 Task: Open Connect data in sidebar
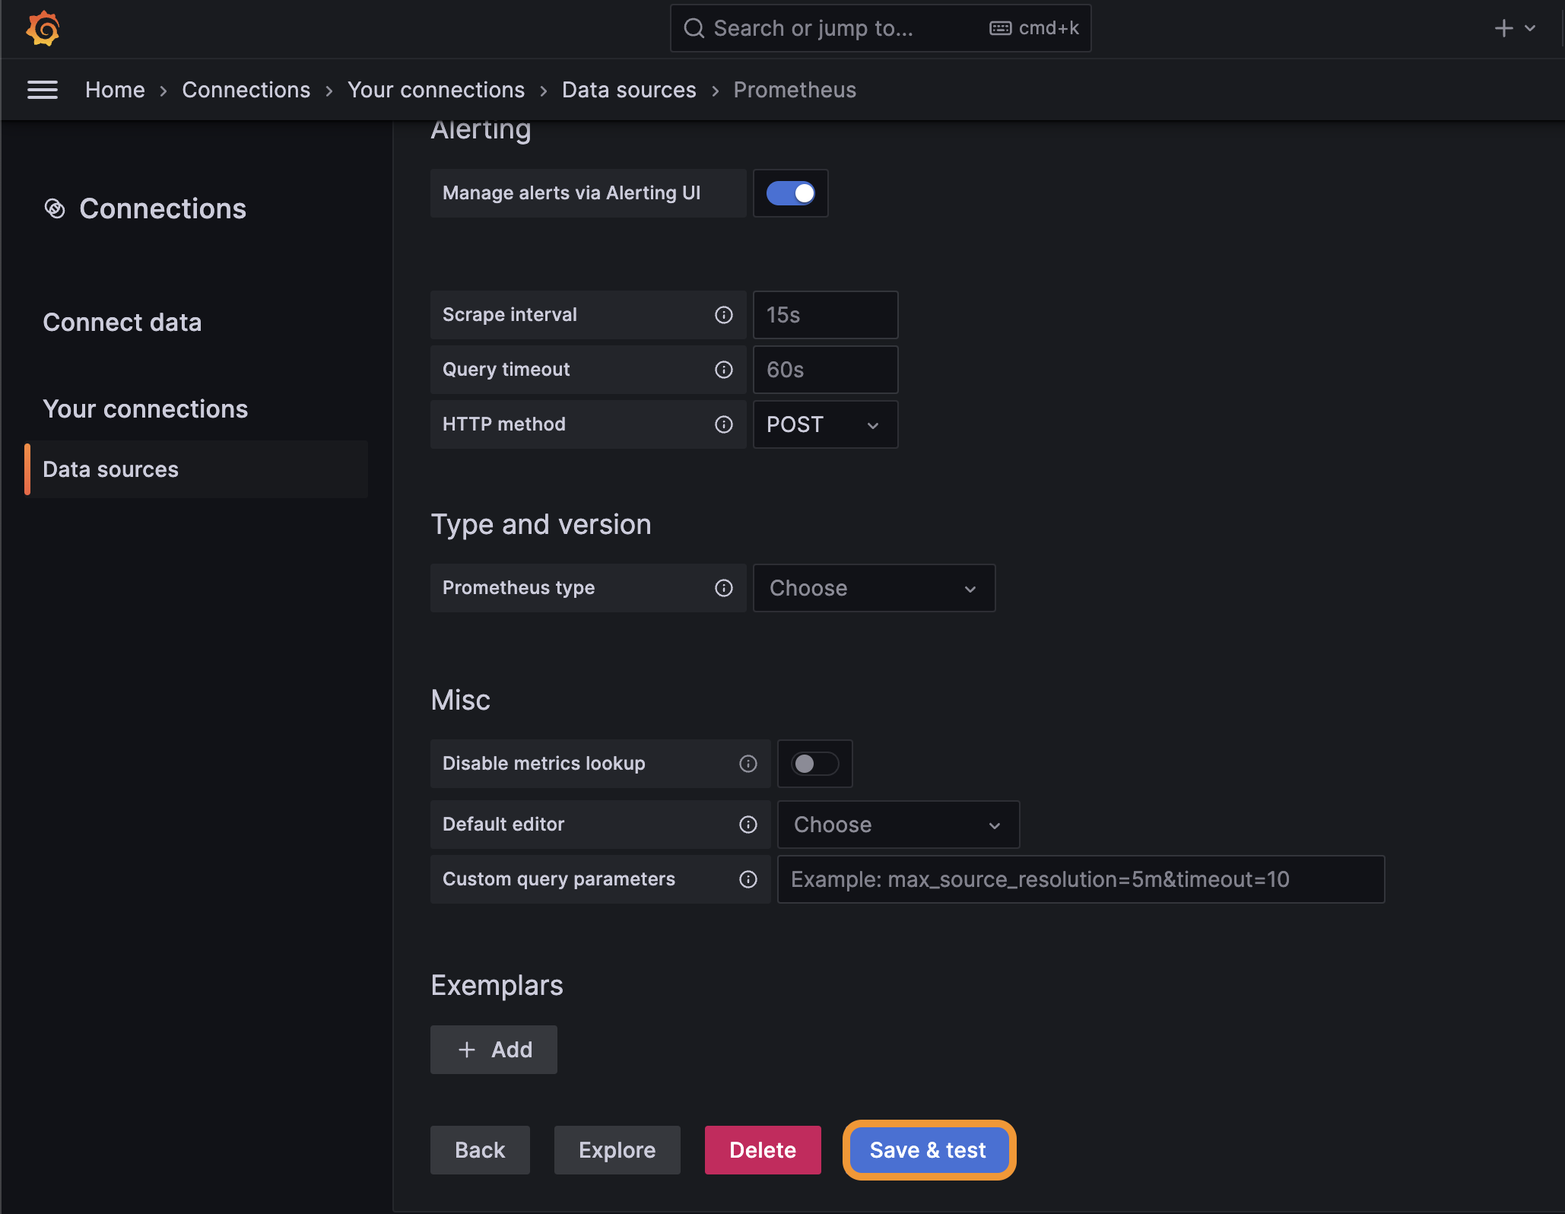[x=122, y=323]
